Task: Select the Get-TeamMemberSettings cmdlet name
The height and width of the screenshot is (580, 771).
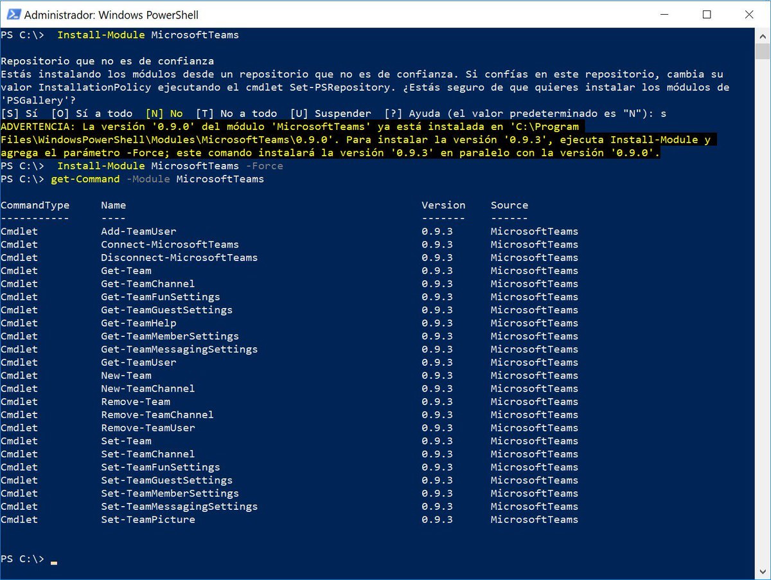Action: (x=170, y=336)
